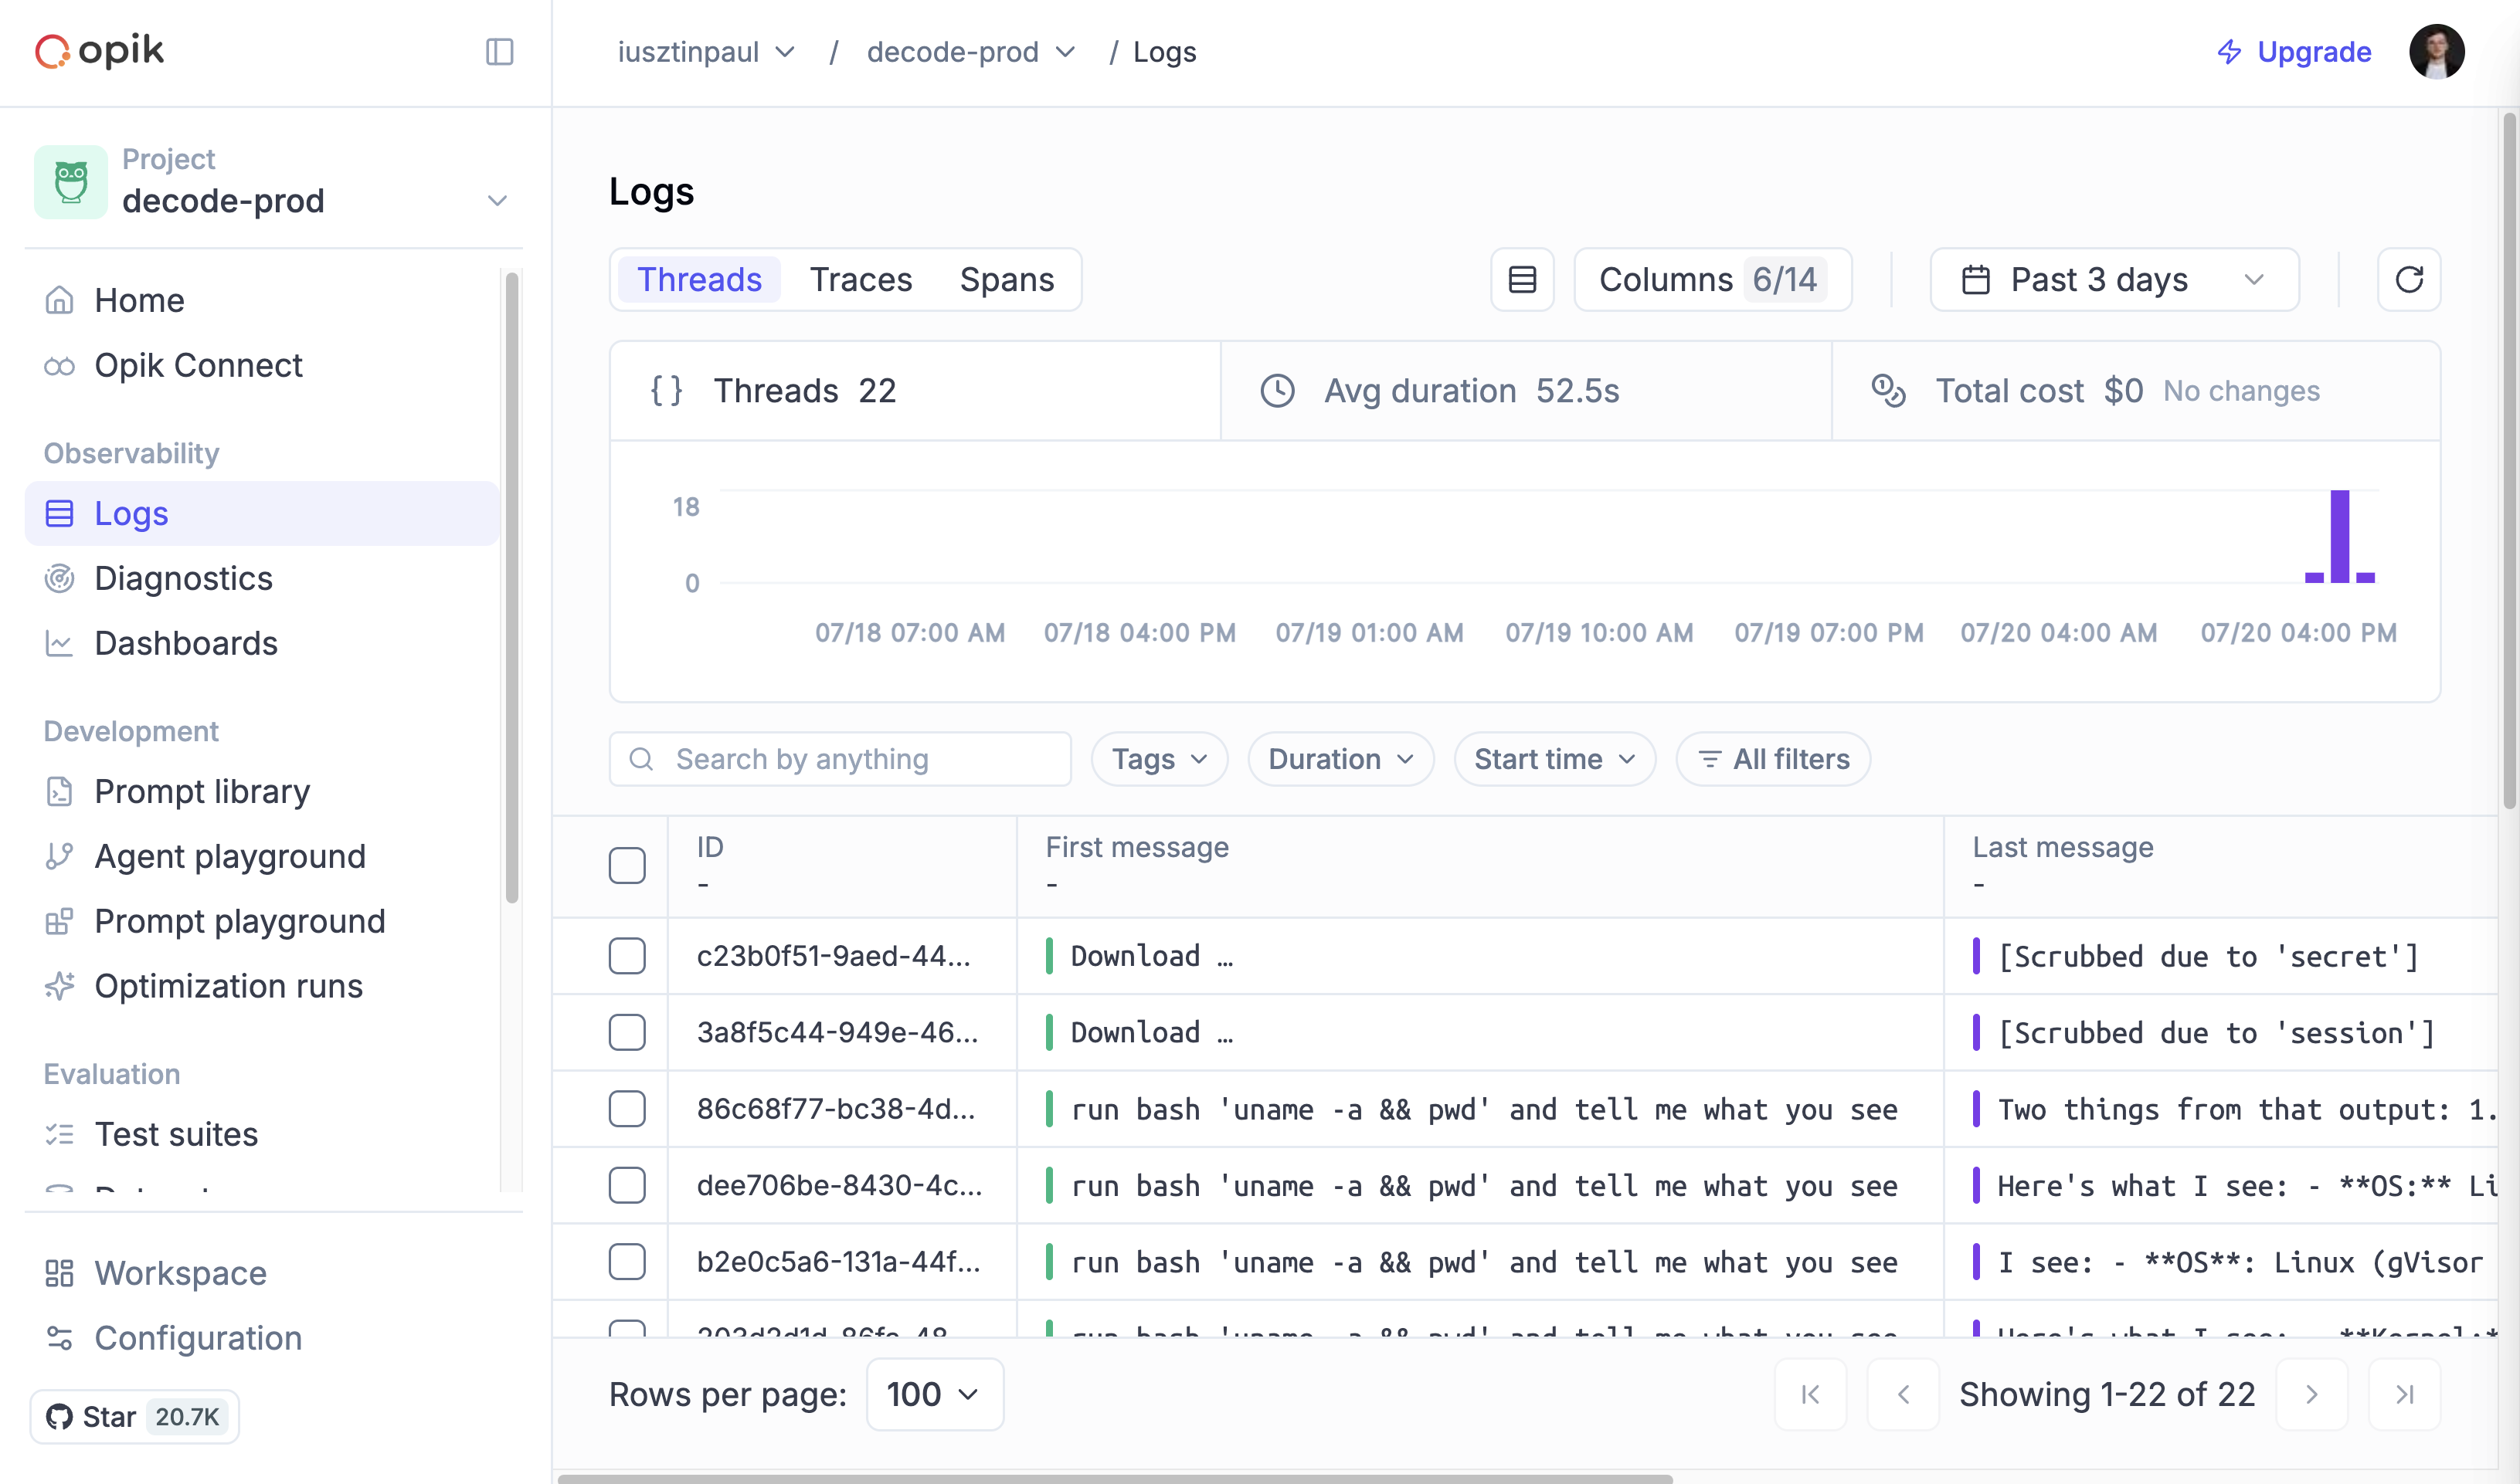The image size is (2520, 1484).
Task: Check the 86c68f77-bc38-4d thread row
Action: pos(627,1109)
